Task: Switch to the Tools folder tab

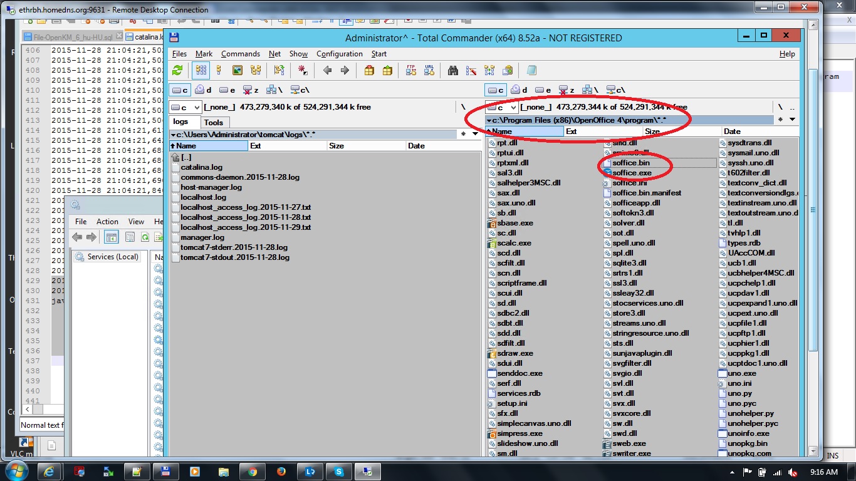Action: pos(215,122)
